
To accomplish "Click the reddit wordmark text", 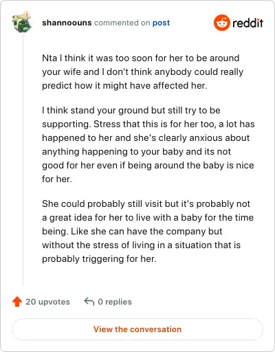I will tap(247, 23).
